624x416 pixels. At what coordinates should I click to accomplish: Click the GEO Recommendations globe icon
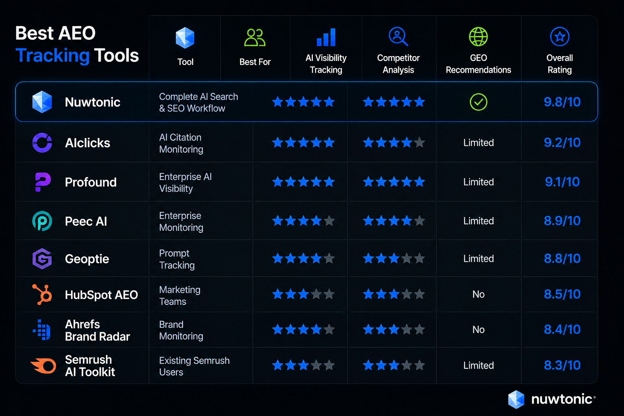click(x=479, y=37)
